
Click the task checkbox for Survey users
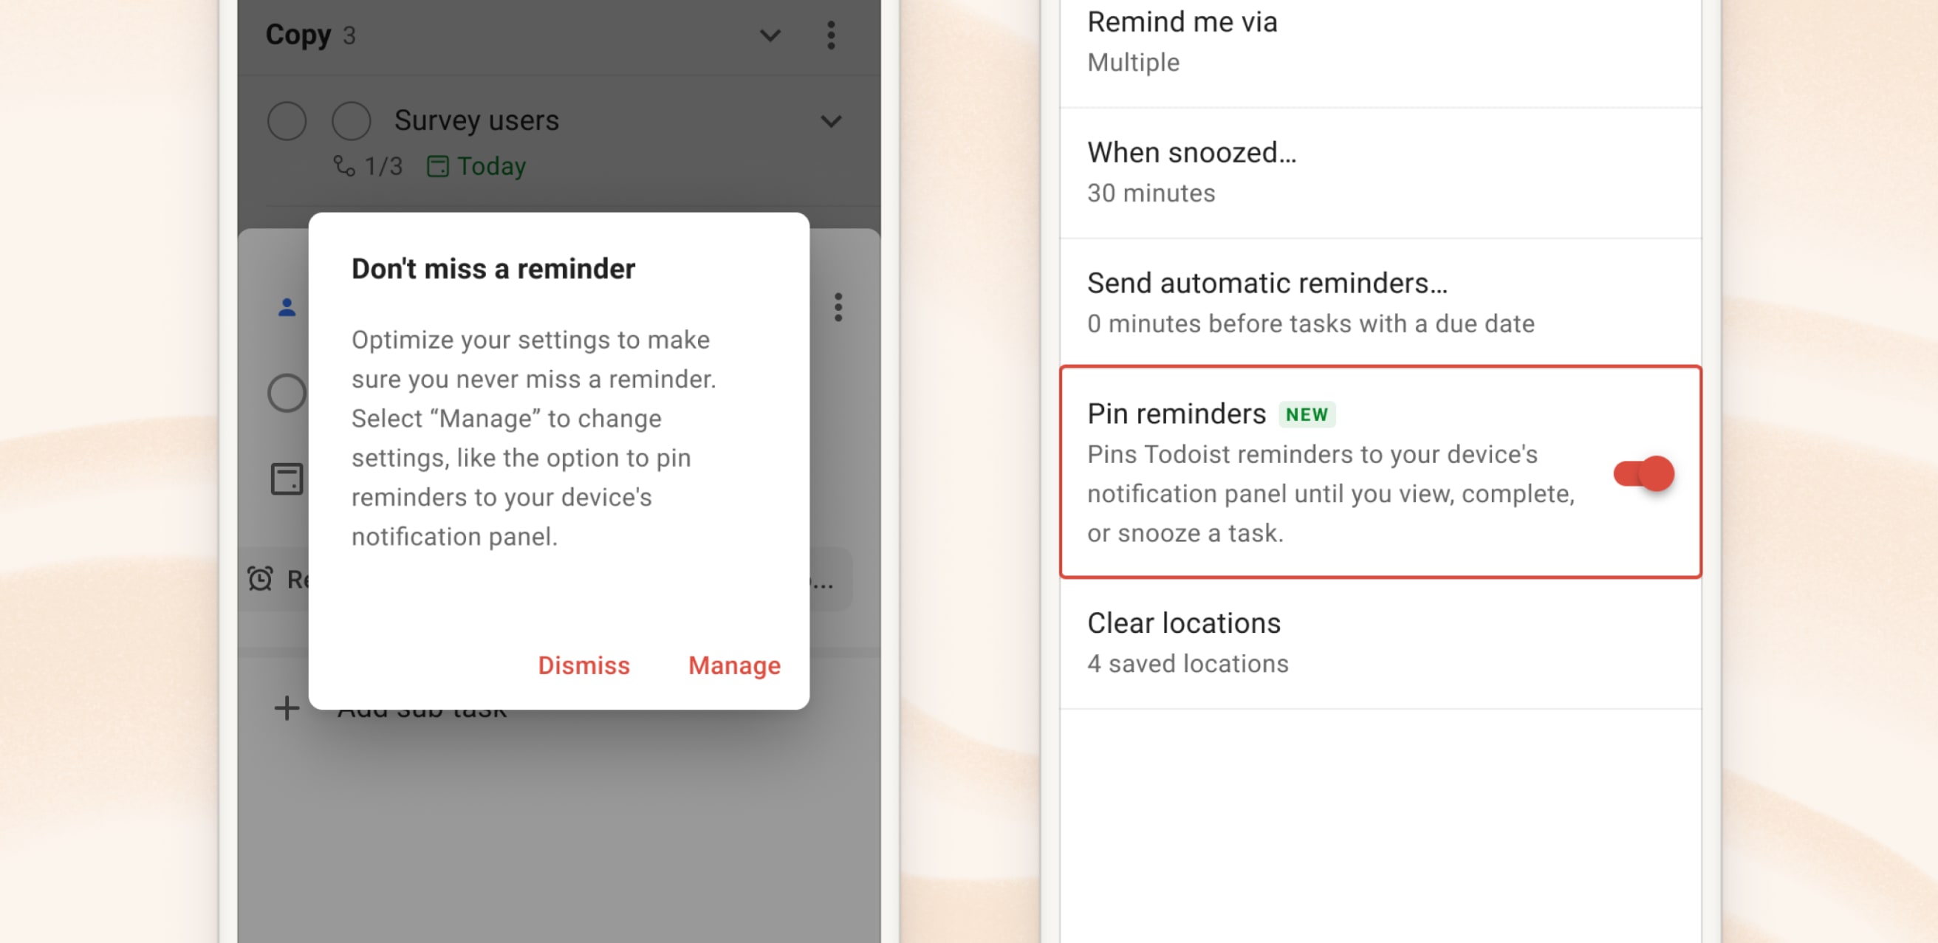(350, 119)
